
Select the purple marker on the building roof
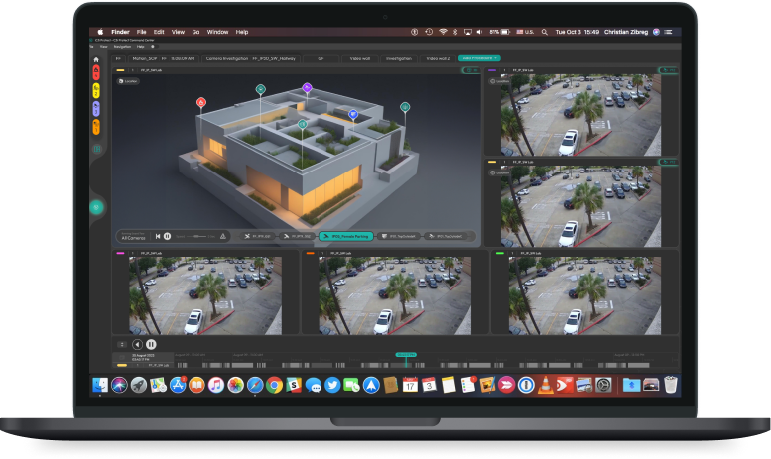pos(307,88)
